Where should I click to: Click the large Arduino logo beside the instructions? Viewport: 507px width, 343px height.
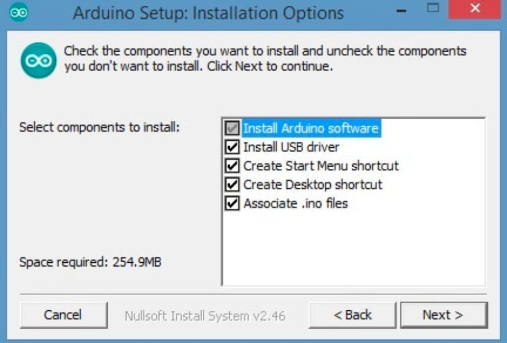(x=39, y=60)
